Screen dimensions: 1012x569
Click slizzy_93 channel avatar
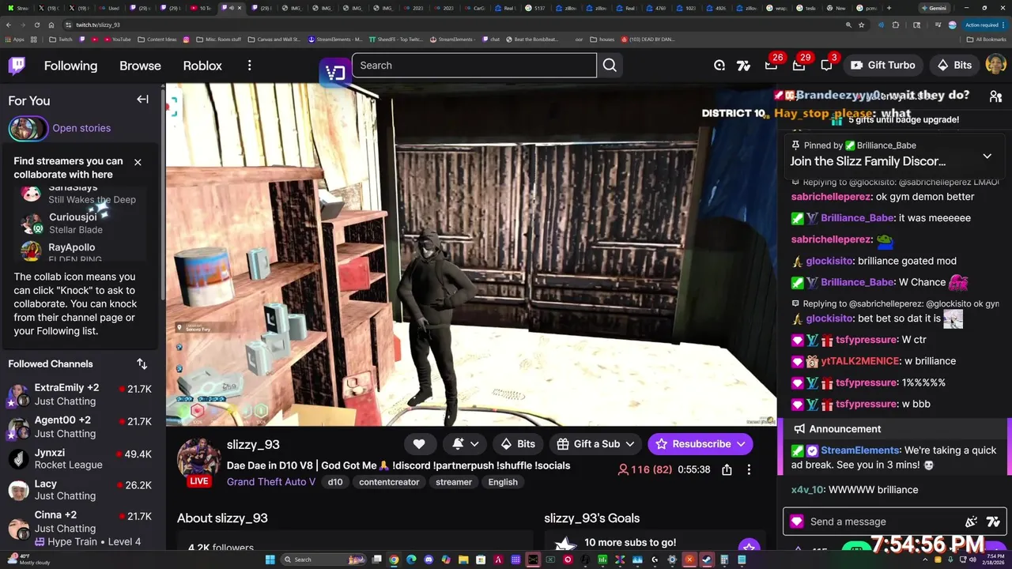click(x=198, y=458)
